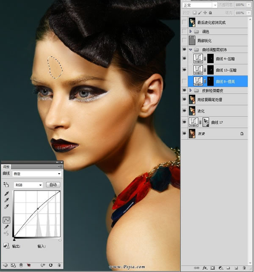254x272 pixels.
Task: Show the 最后液化修饰完成 layer
Action: pos(184,22)
